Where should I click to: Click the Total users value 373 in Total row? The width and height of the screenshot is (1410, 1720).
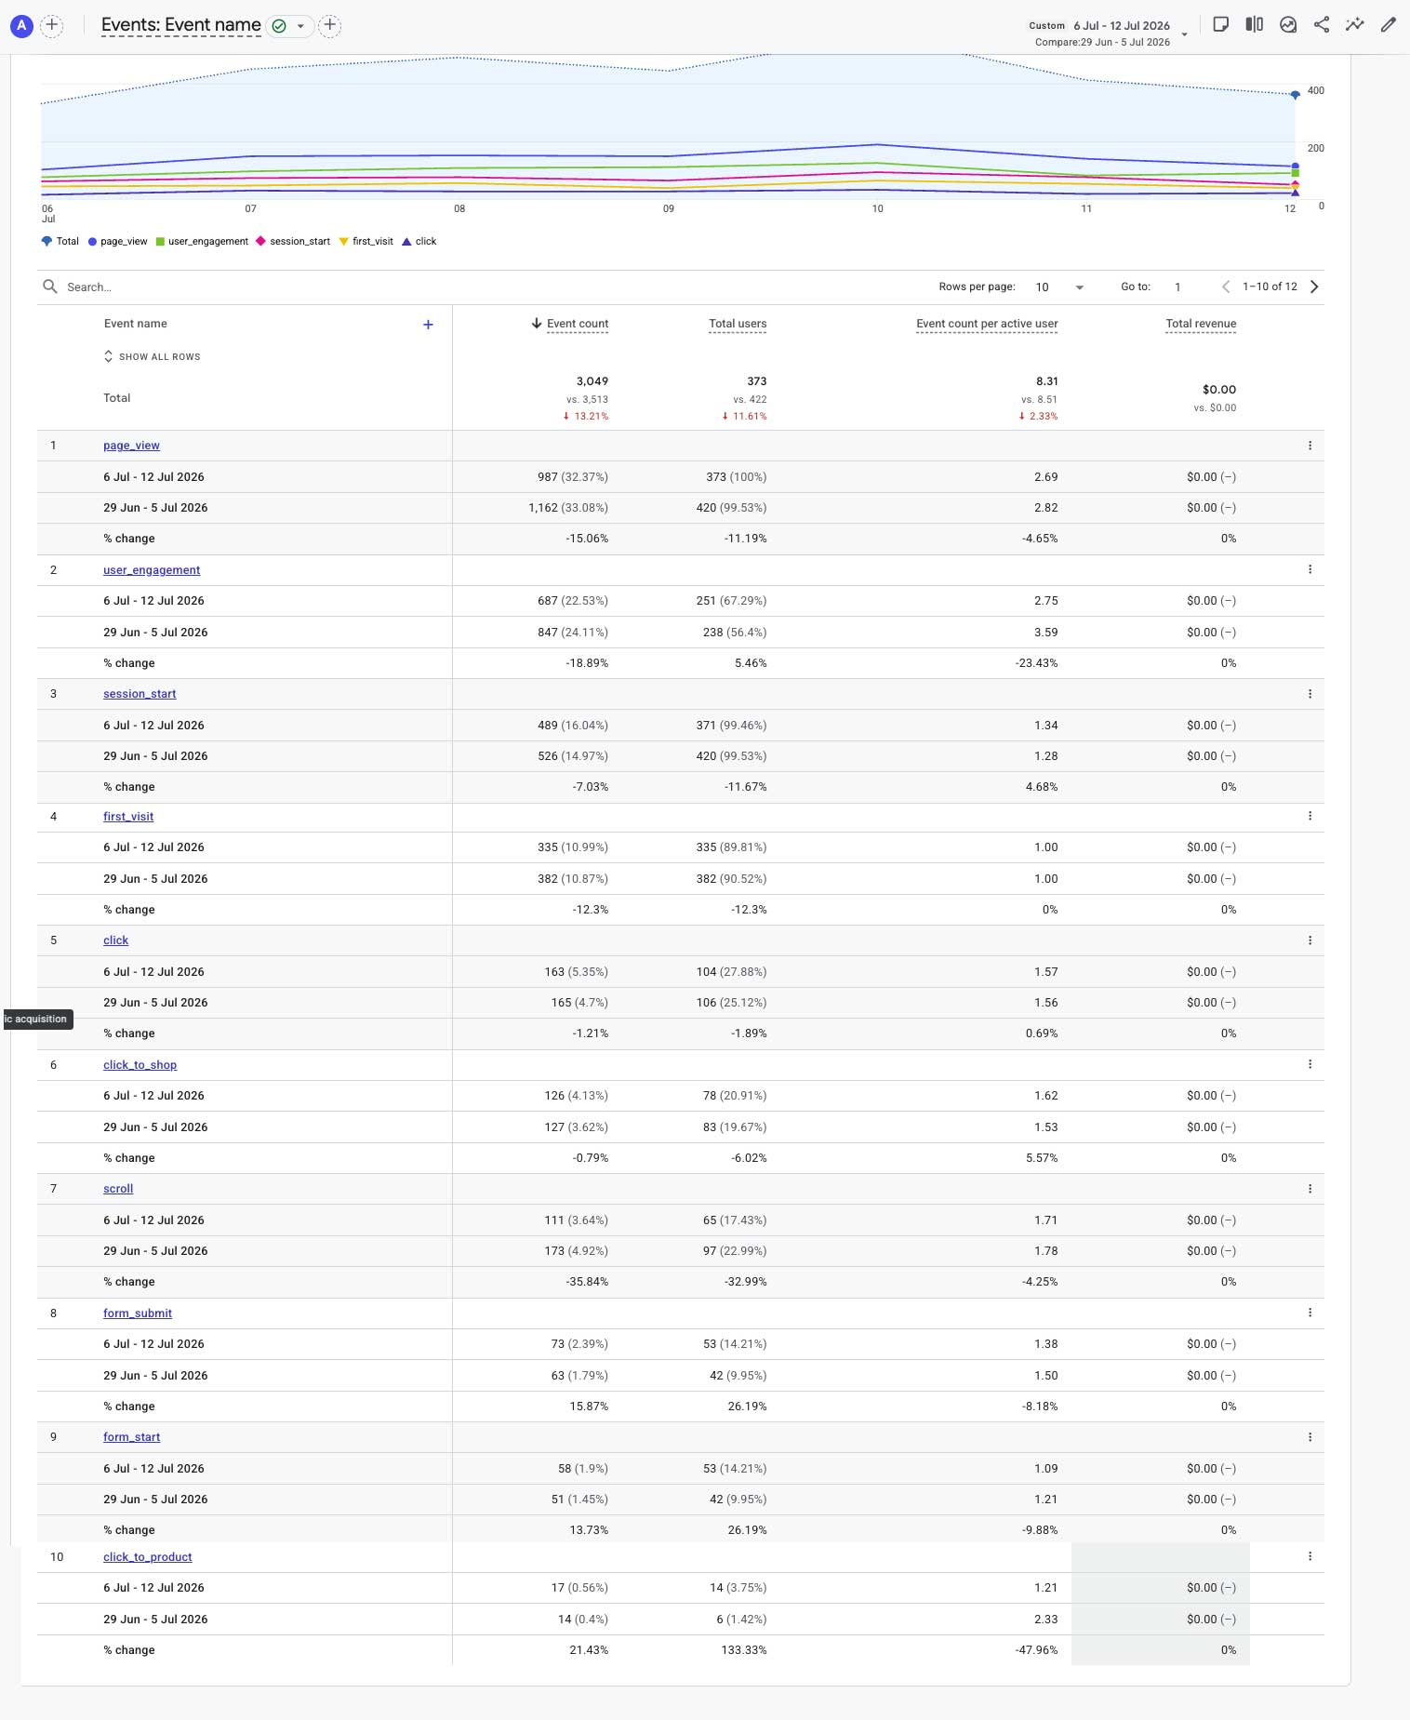(x=757, y=381)
